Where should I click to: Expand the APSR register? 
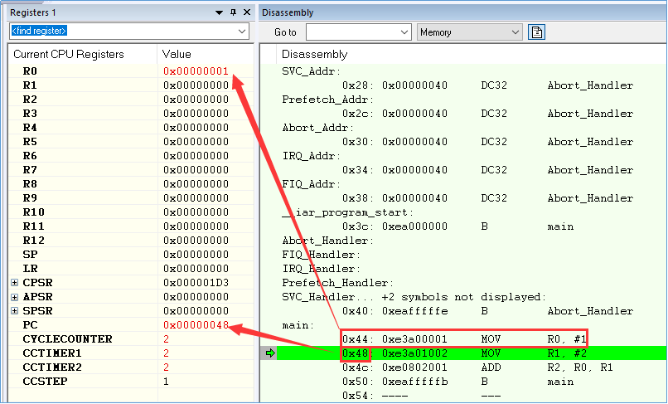click(14, 297)
